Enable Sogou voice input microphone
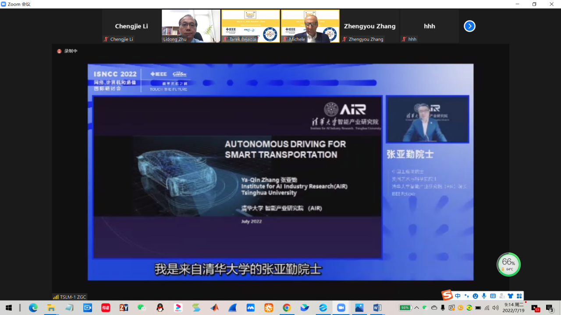The height and width of the screenshot is (315, 561). tap(484, 296)
